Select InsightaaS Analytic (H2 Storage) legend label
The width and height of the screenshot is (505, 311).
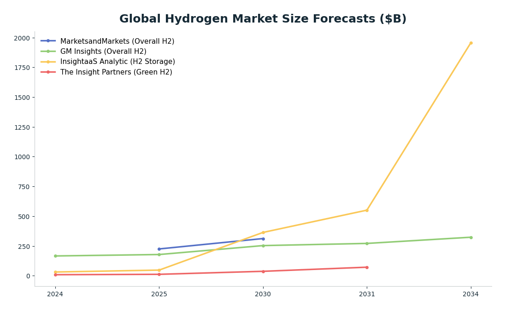coord(117,62)
